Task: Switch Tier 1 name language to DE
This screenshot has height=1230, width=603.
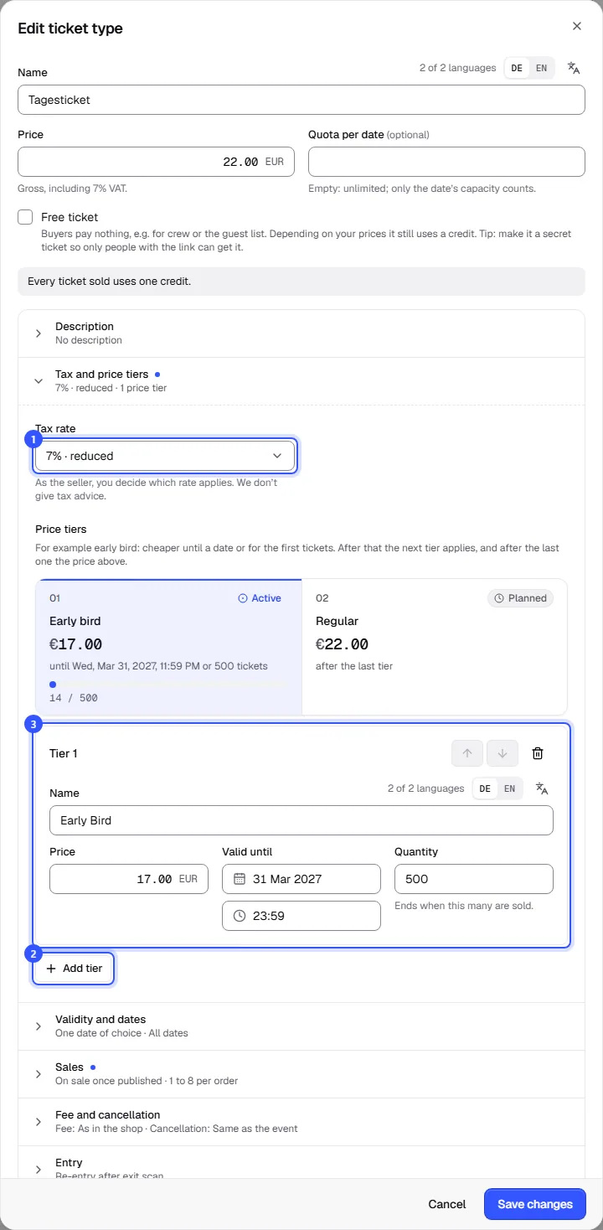Action: (x=485, y=788)
